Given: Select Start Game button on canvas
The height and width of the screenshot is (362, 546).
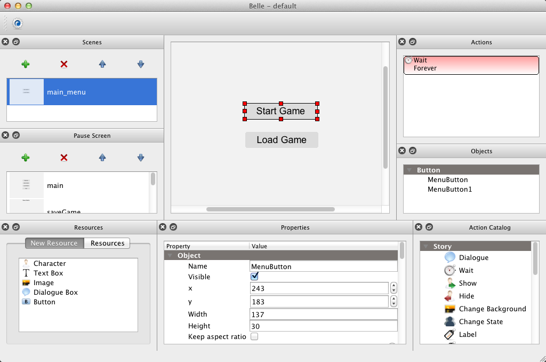Looking at the screenshot, I should 281,111.
